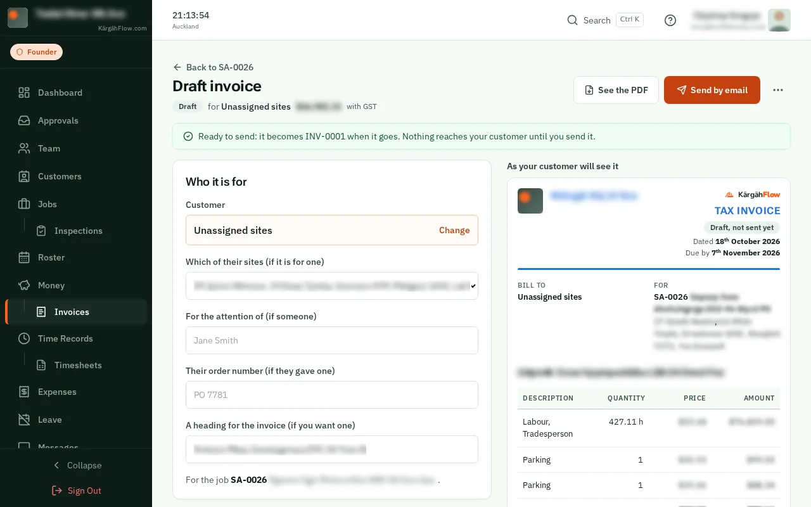Screen dimensions: 811x507
Task: Open the Dashboard menu item
Action: (76, 93)
